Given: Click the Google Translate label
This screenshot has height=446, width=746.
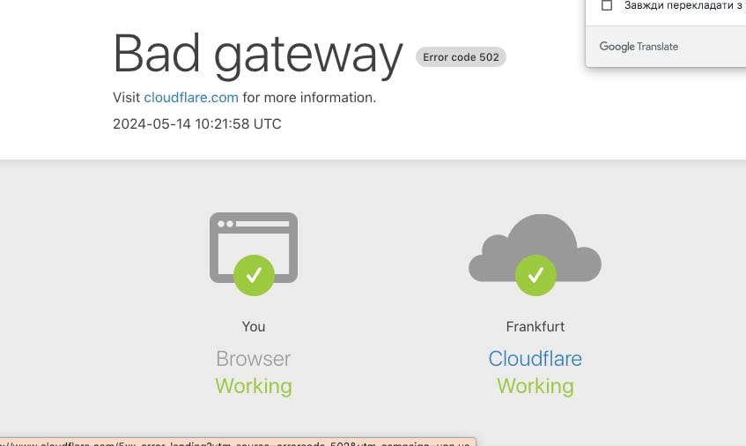Looking at the screenshot, I should 639,47.
